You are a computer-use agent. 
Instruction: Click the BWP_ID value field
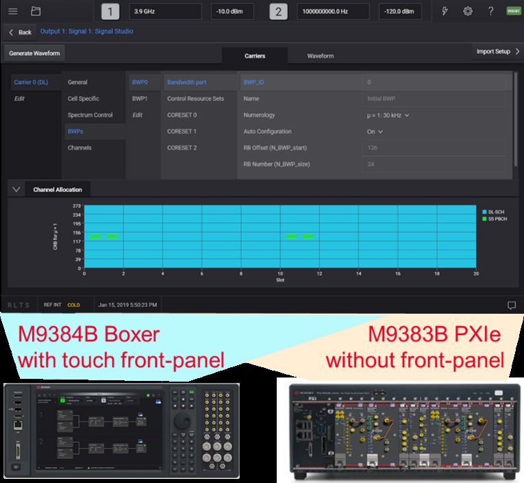click(x=434, y=82)
